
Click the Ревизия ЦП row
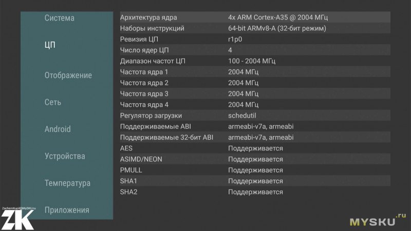(x=255, y=40)
